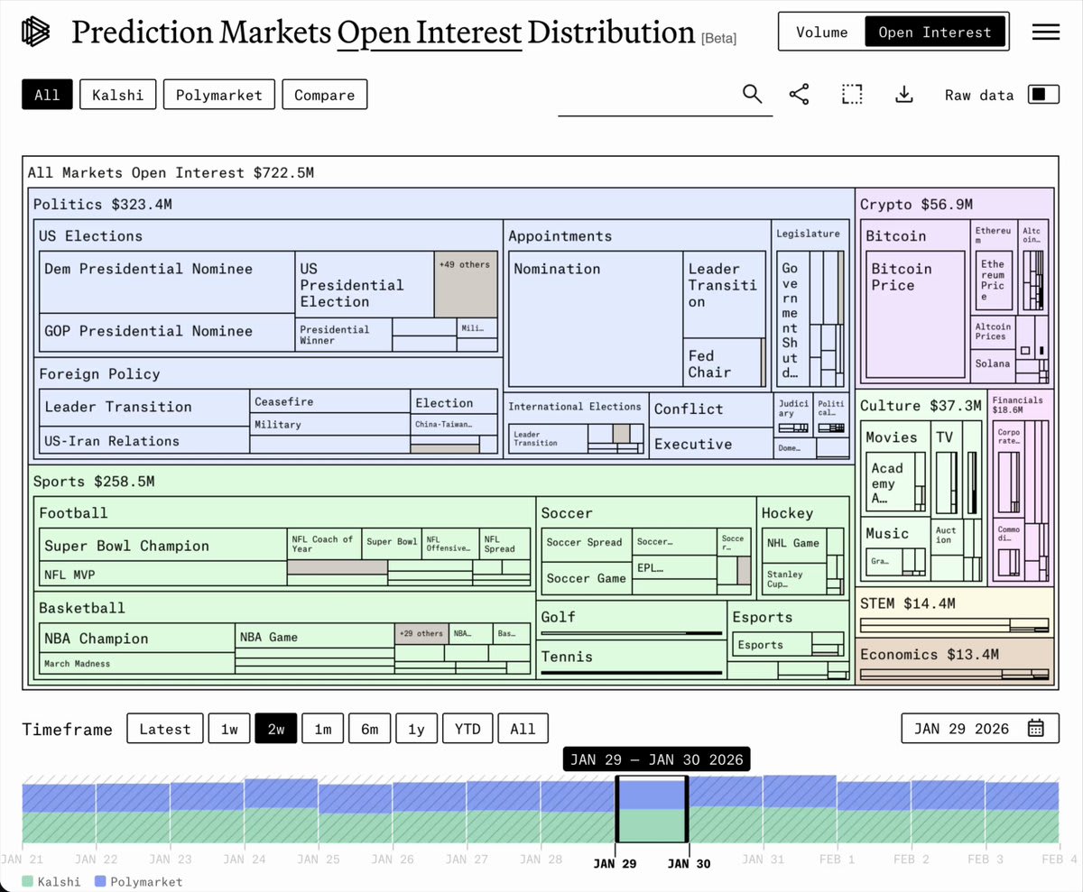Viewport: 1083px width, 892px height.
Task: Open the hamburger menu
Action: click(x=1046, y=32)
